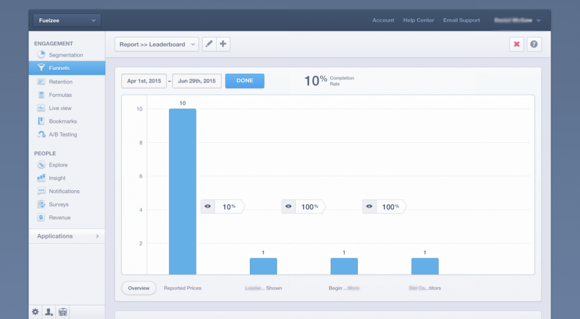Click the red X delete button
This screenshot has height=319, width=580.
(517, 44)
